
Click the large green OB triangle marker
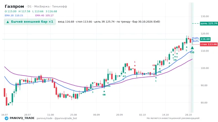point(192,48)
